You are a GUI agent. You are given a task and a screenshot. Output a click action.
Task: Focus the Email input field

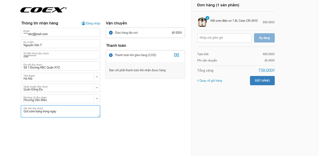point(60,32)
